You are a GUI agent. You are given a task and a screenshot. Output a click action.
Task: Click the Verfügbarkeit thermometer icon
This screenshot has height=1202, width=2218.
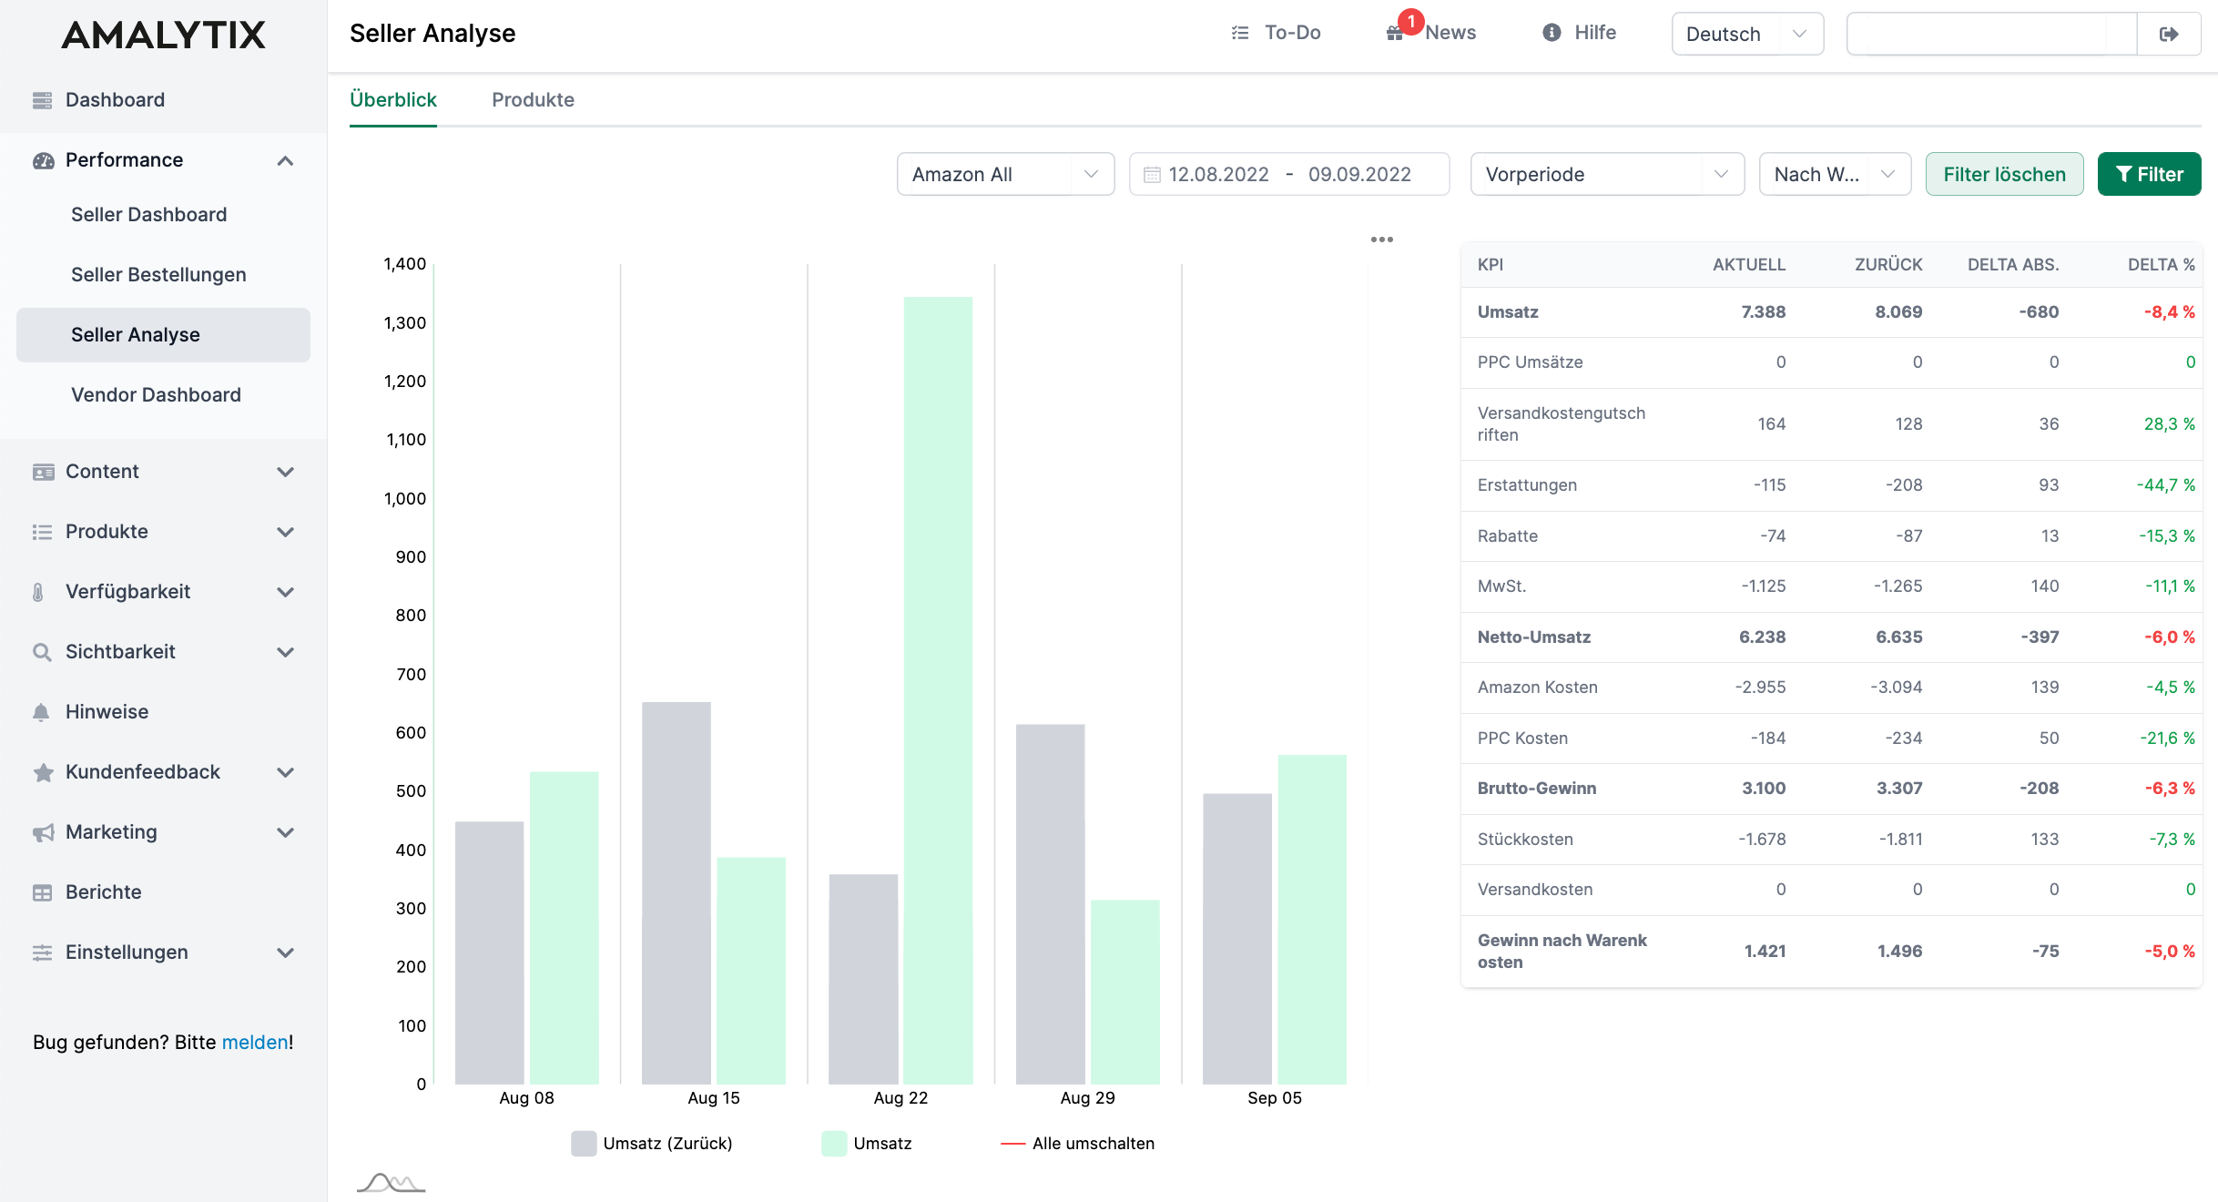click(38, 592)
